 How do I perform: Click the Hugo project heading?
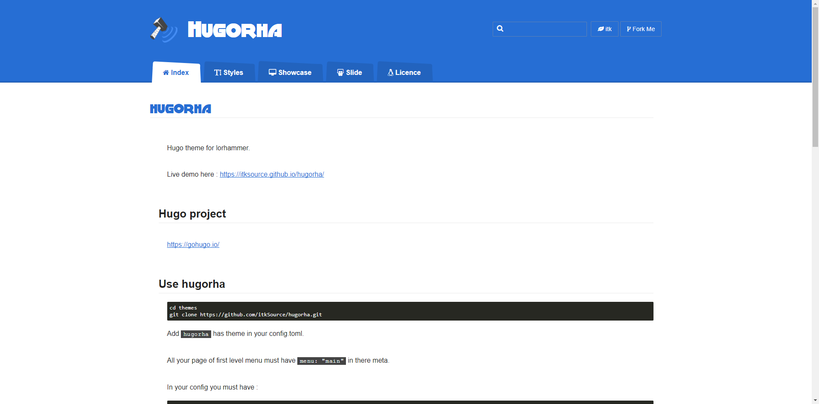tap(192, 214)
